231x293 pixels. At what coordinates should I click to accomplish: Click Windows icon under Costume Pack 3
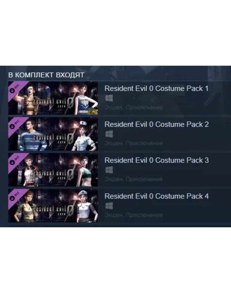click(109, 170)
